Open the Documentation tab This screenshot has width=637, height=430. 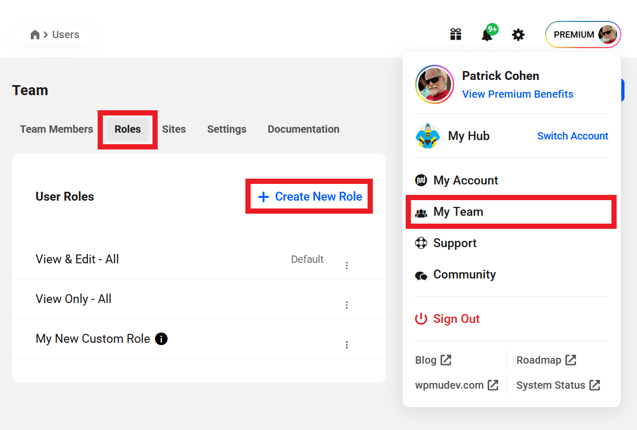[x=303, y=129]
